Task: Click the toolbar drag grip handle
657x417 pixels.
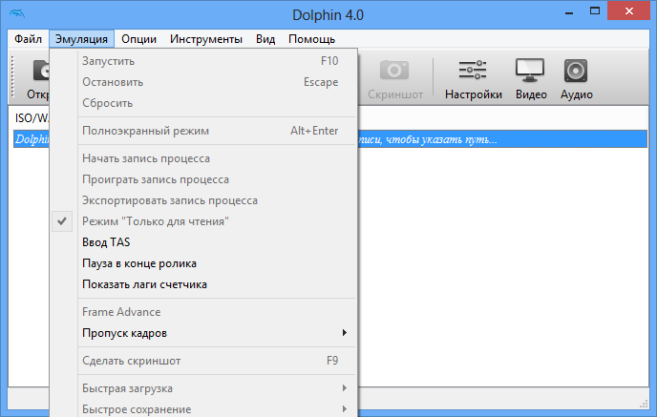Action: 12,76
